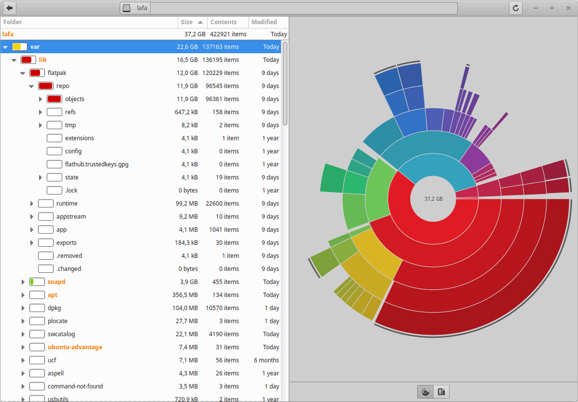Click the 37,2 GB center of the ring chart
578x402 pixels.
point(433,199)
